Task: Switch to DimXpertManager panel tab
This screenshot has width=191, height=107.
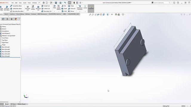Action: tap(12, 19)
